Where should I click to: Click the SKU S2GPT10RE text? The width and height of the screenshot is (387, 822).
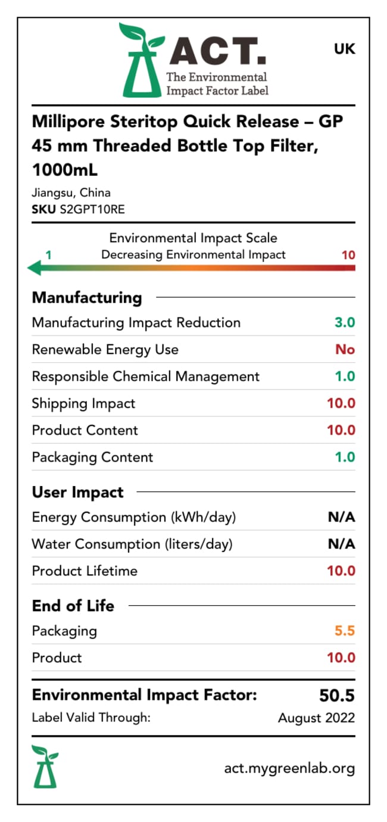tap(79, 209)
